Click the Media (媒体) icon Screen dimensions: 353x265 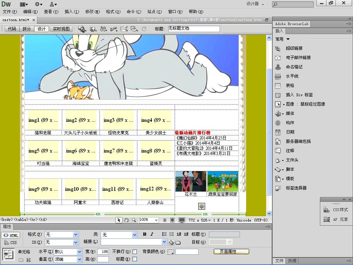pyautogui.click(x=278, y=114)
